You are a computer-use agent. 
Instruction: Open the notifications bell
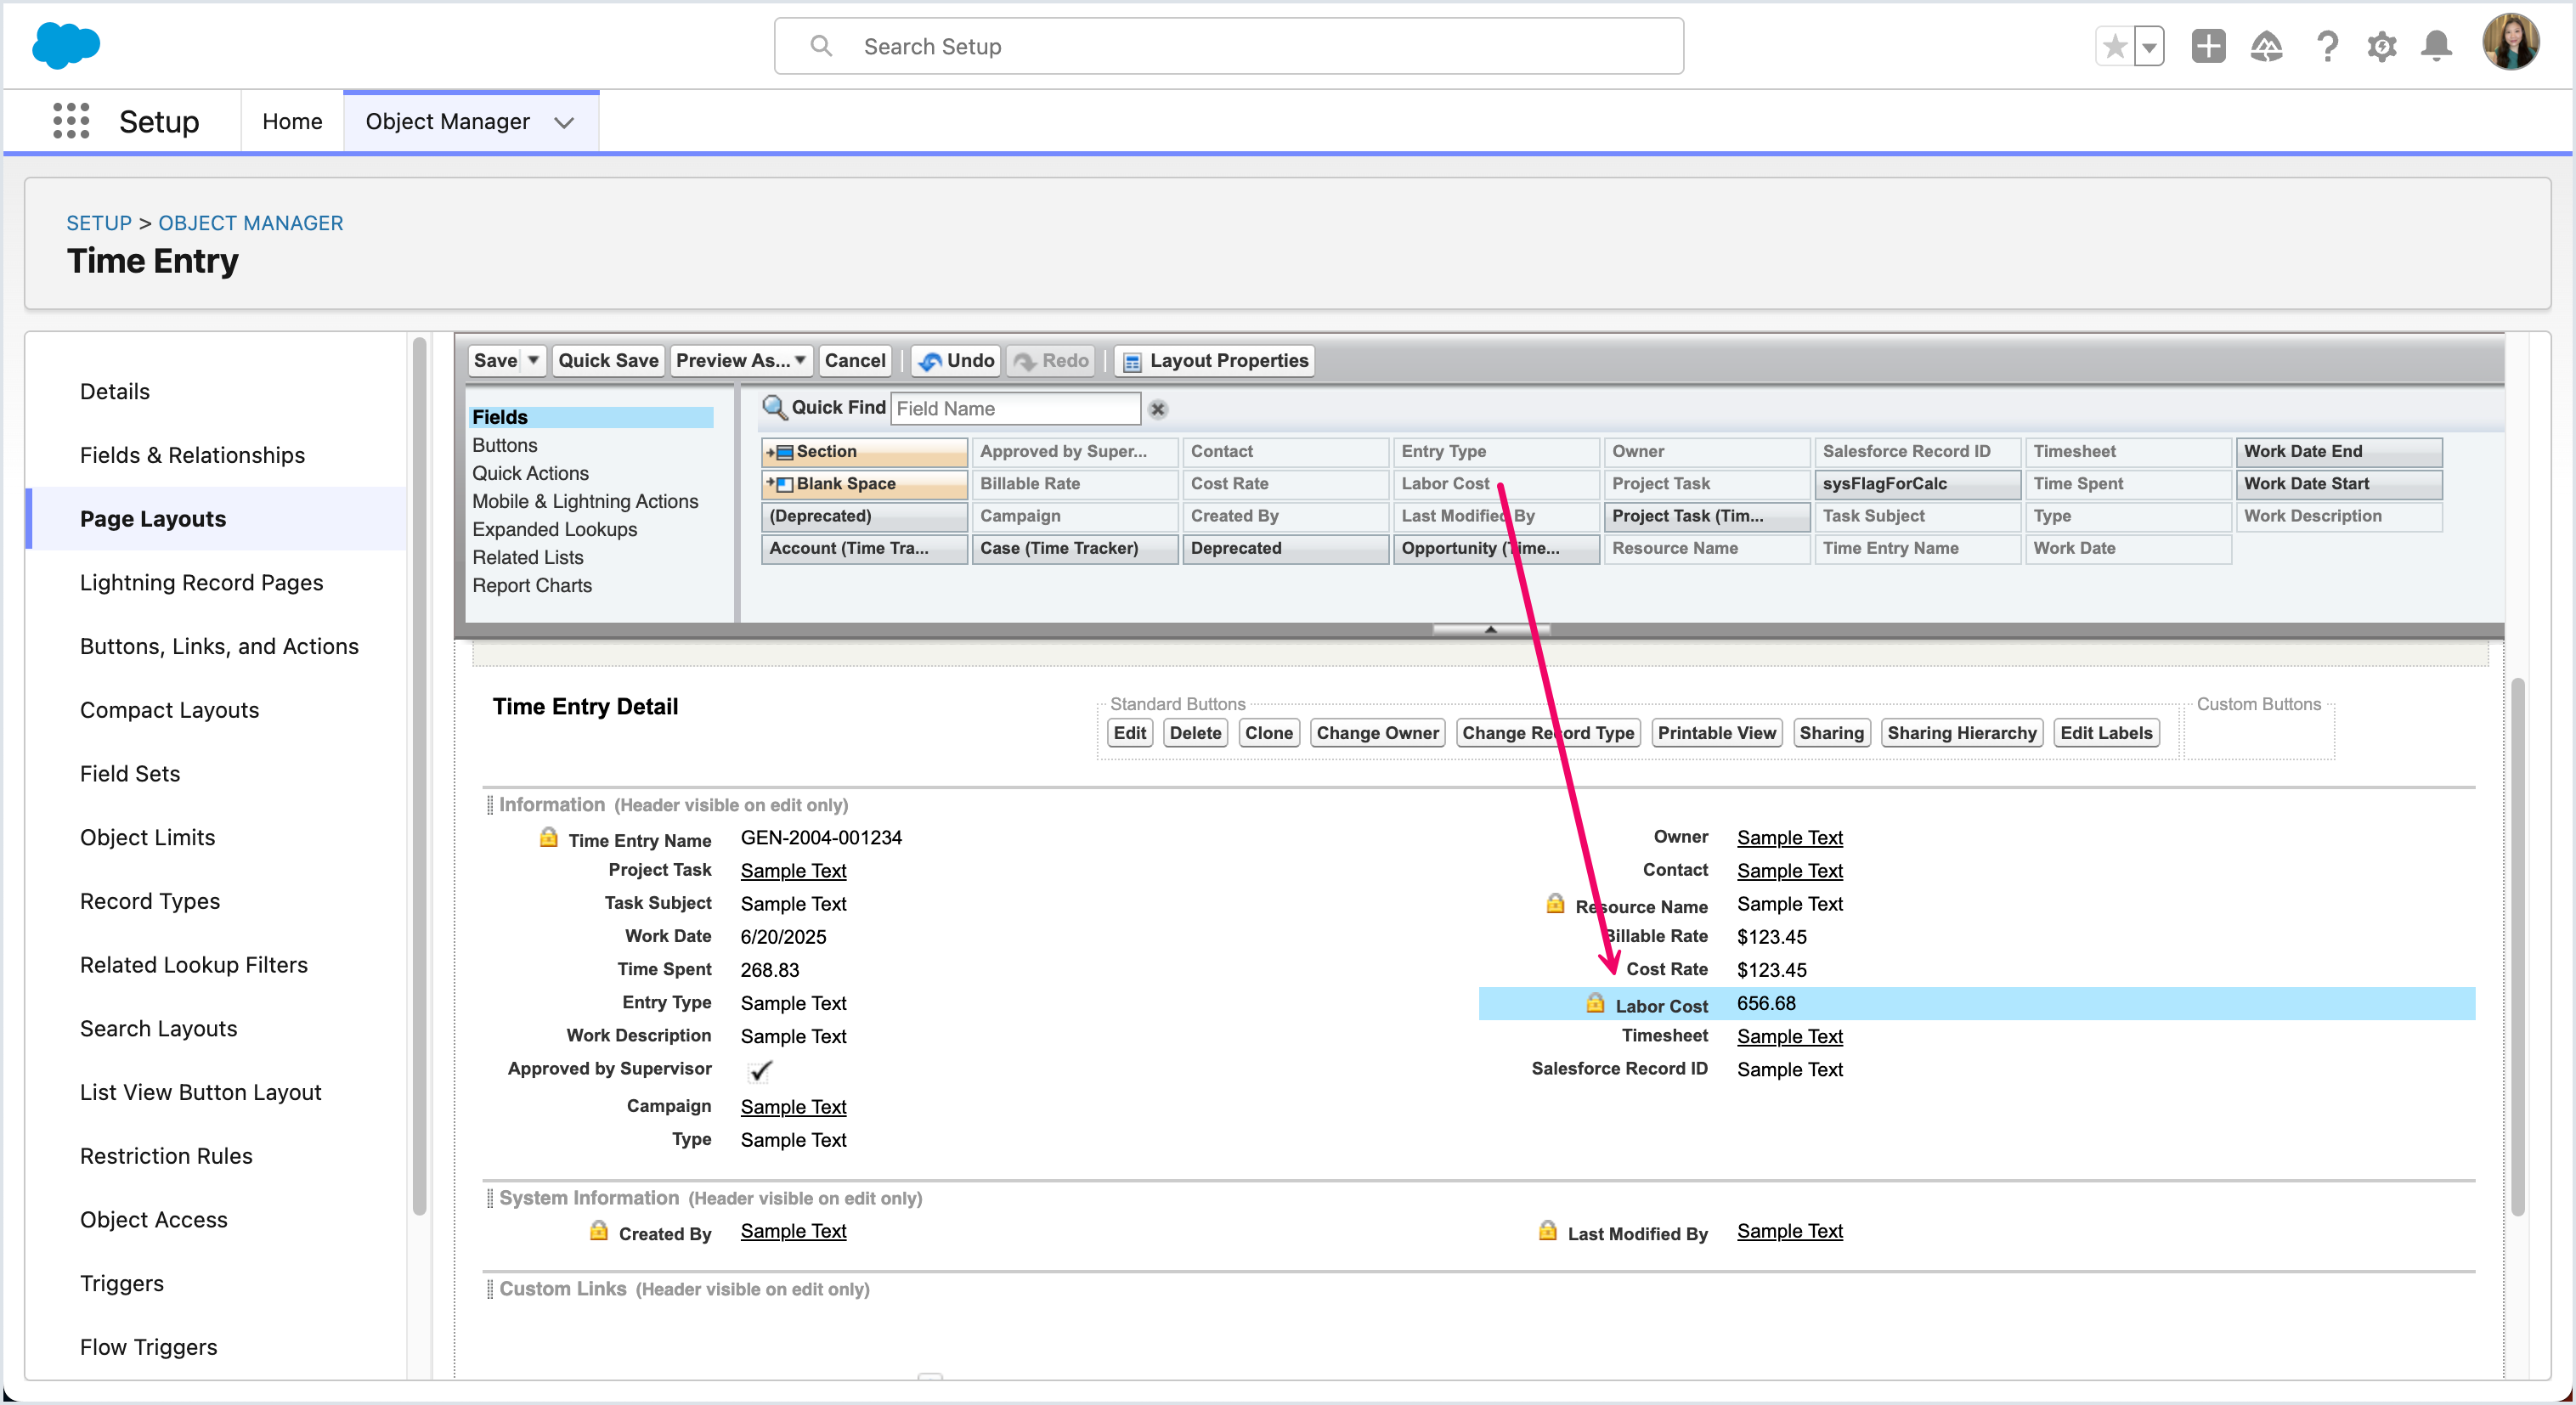2436,46
